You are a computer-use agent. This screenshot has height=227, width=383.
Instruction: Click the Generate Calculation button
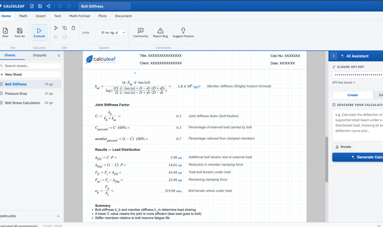pos(358,157)
